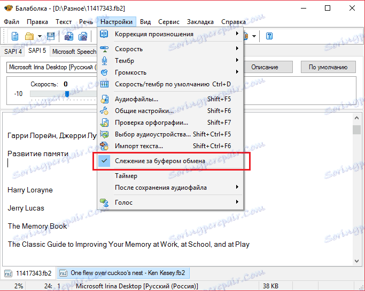365x291 pixels.
Task: Click the open folder toolbar icon
Action: (29, 36)
